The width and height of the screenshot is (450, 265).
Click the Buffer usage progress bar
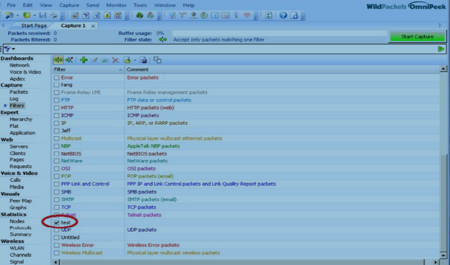[x=280, y=33]
